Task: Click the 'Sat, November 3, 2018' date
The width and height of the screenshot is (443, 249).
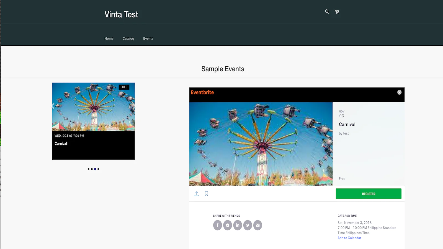Action: click(x=354, y=223)
